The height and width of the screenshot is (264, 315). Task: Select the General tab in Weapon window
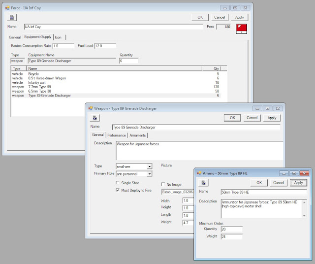coord(98,135)
